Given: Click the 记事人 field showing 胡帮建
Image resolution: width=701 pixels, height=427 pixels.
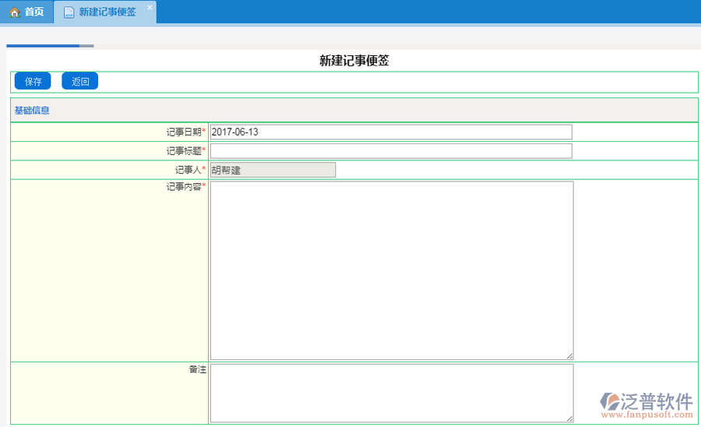Looking at the screenshot, I should pos(273,170).
